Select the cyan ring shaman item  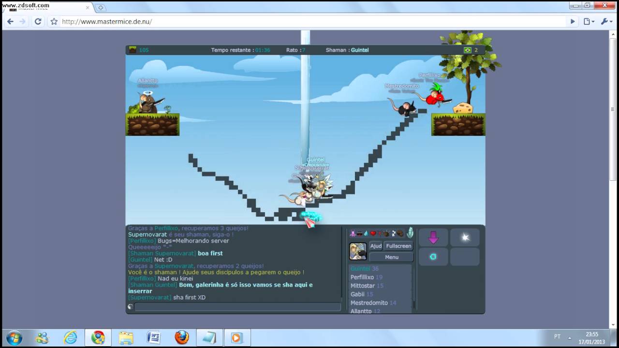[x=433, y=257]
